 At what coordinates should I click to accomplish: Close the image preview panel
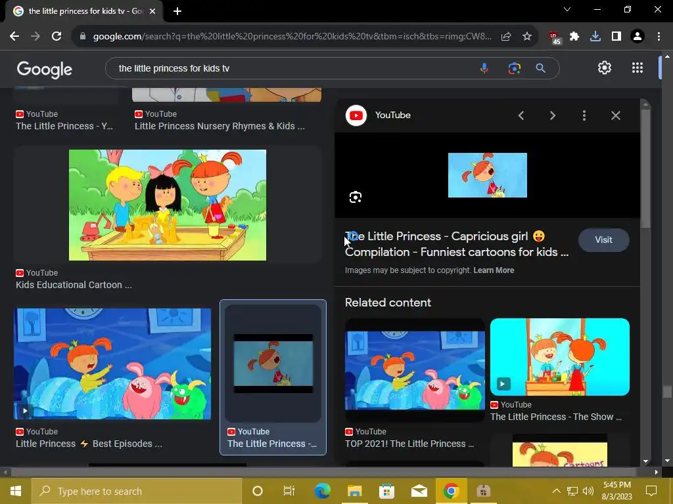tap(616, 115)
